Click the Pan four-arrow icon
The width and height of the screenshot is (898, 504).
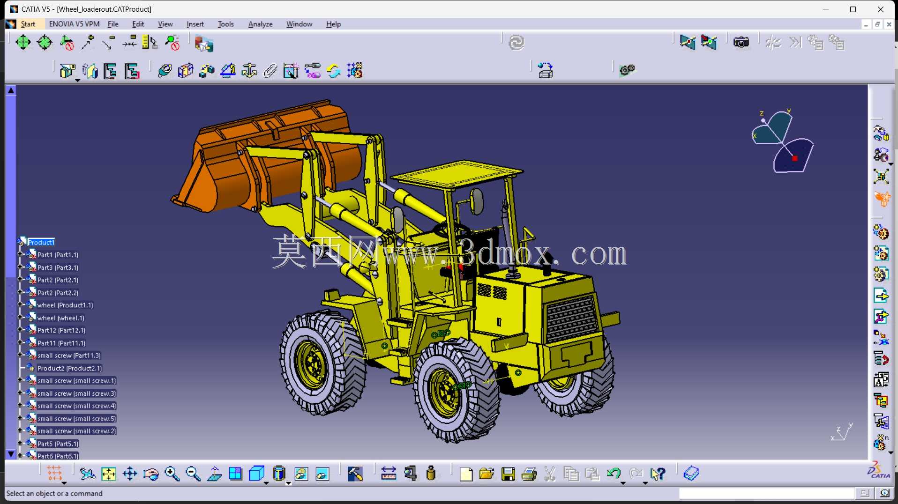[130, 474]
